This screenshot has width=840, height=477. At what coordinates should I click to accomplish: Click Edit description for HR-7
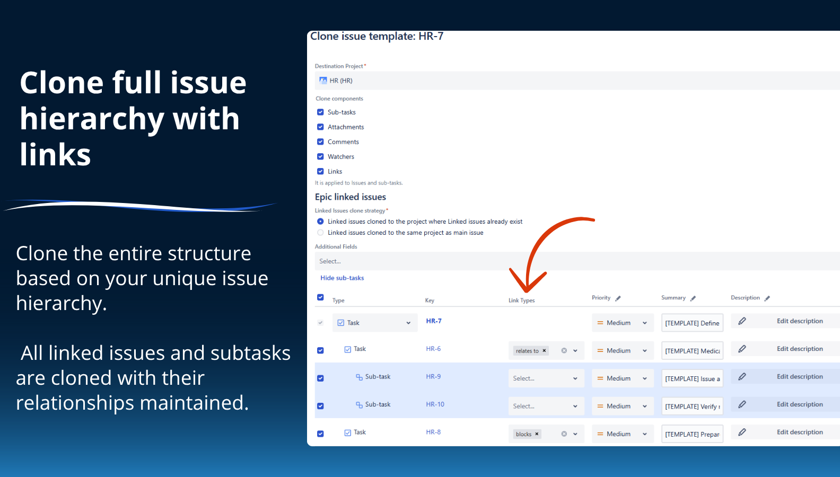point(800,321)
